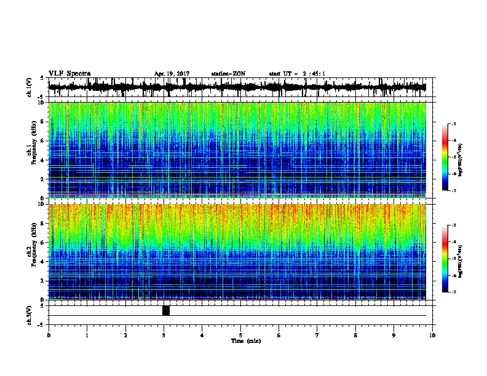Select the 'VLF Spectra' title text

tap(69, 74)
